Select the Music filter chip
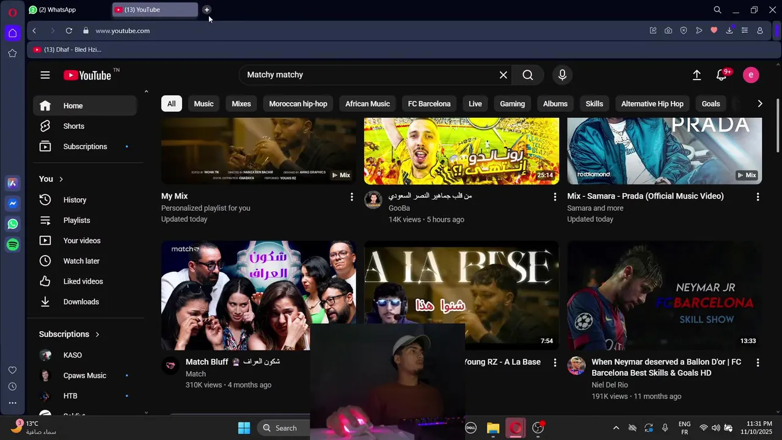The width and height of the screenshot is (782, 440). pos(204,104)
